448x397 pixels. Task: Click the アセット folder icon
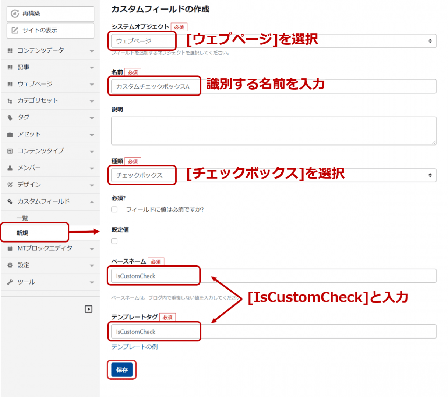click(10, 135)
